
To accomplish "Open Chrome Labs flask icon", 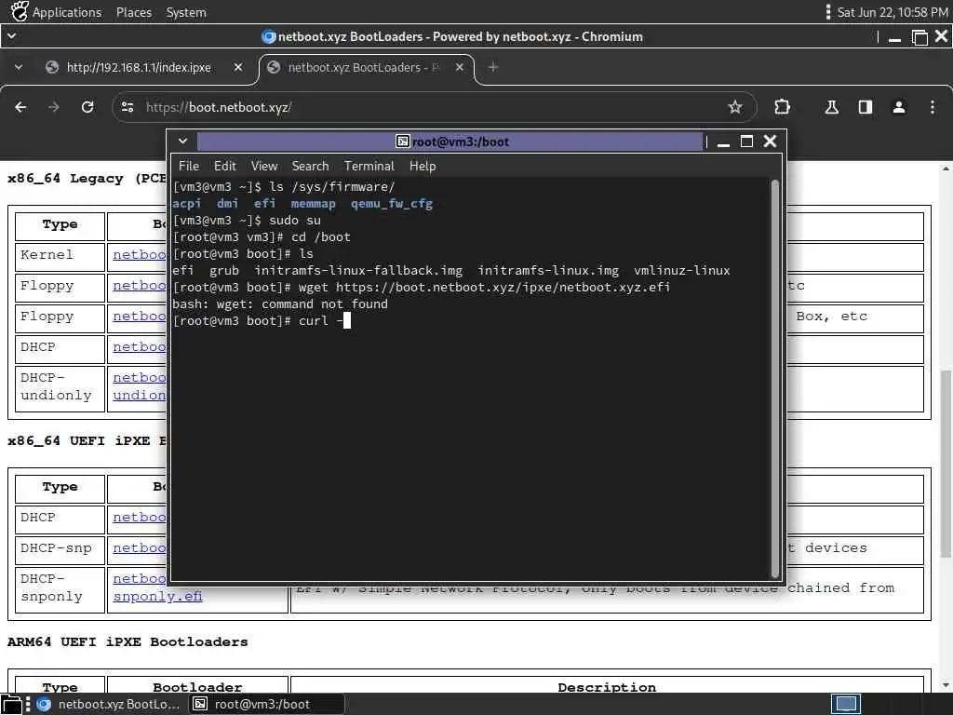I will [x=831, y=107].
